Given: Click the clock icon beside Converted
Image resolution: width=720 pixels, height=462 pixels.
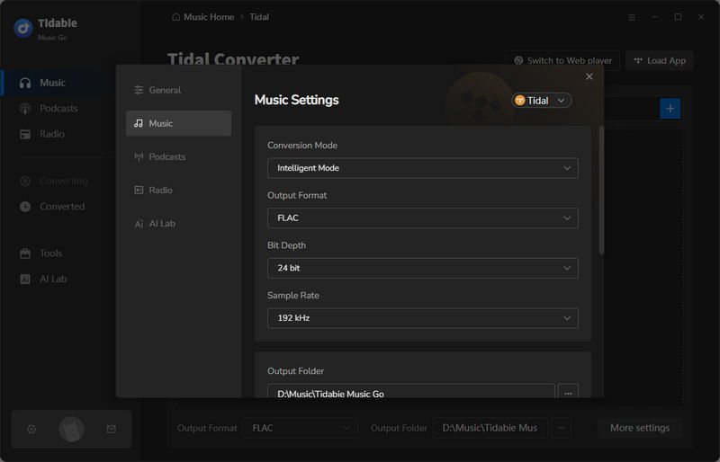Looking at the screenshot, I should click(x=25, y=207).
